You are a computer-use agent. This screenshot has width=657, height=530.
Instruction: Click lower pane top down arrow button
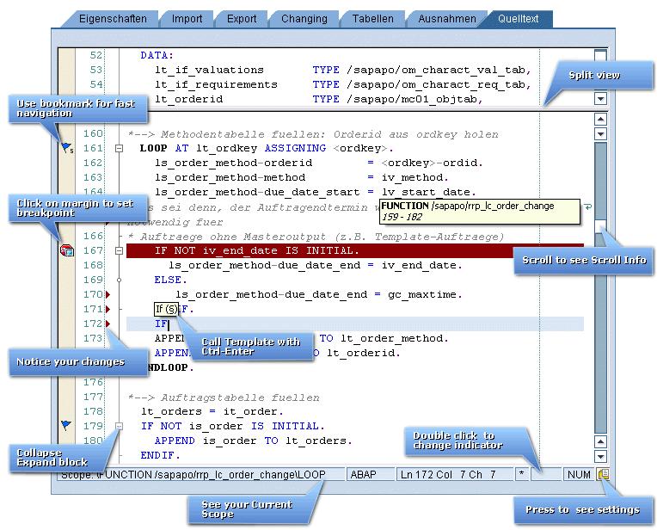[x=601, y=134]
